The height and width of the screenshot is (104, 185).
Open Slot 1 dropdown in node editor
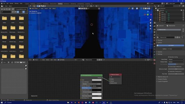point(78,60)
